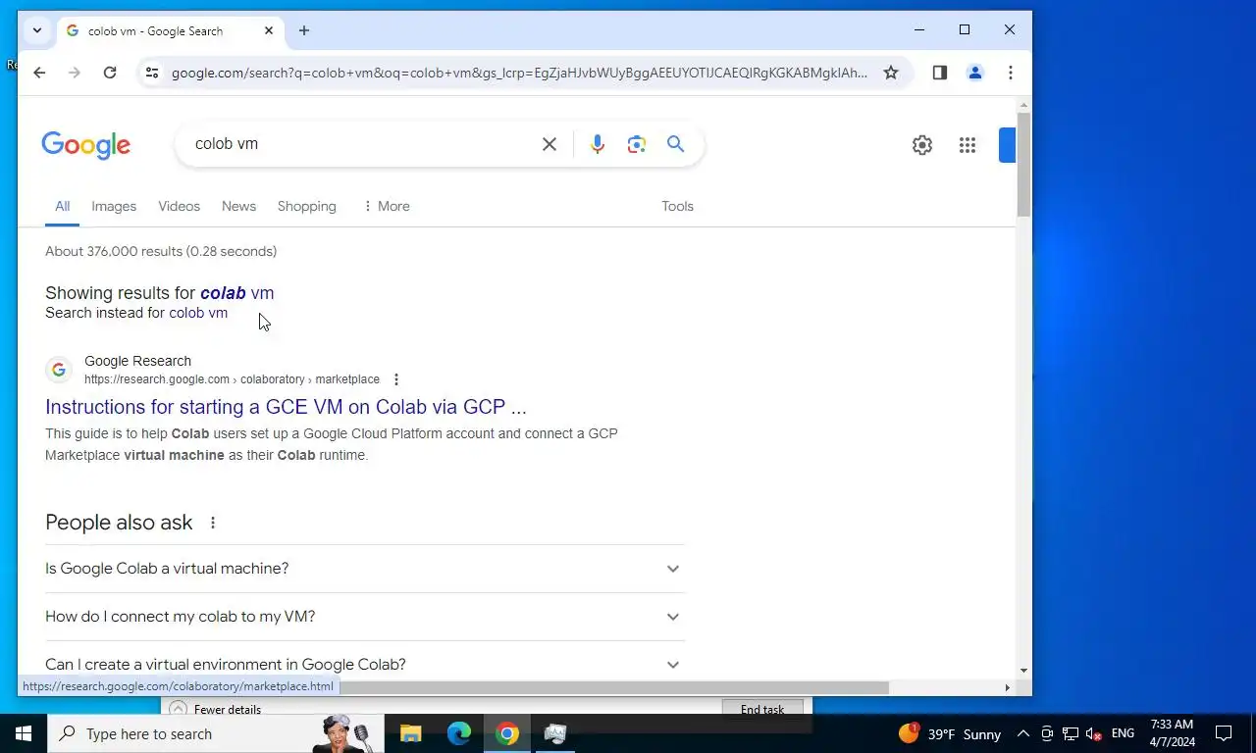1256x753 pixels.
Task: Close the colob vm Google Search tab
Action: pyautogui.click(x=269, y=30)
